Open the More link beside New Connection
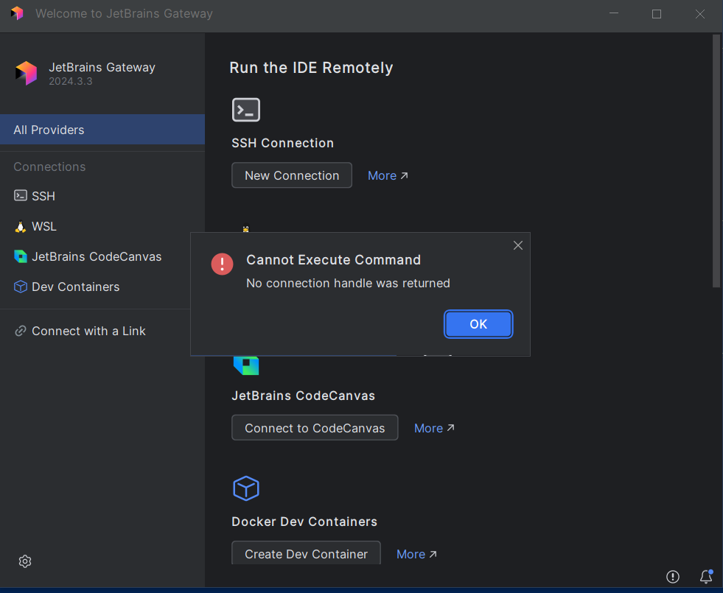 [x=388, y=175]
